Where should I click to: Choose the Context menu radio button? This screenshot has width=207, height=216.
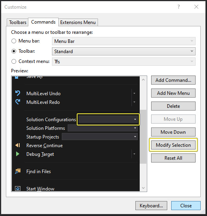(x=14, y=61)
